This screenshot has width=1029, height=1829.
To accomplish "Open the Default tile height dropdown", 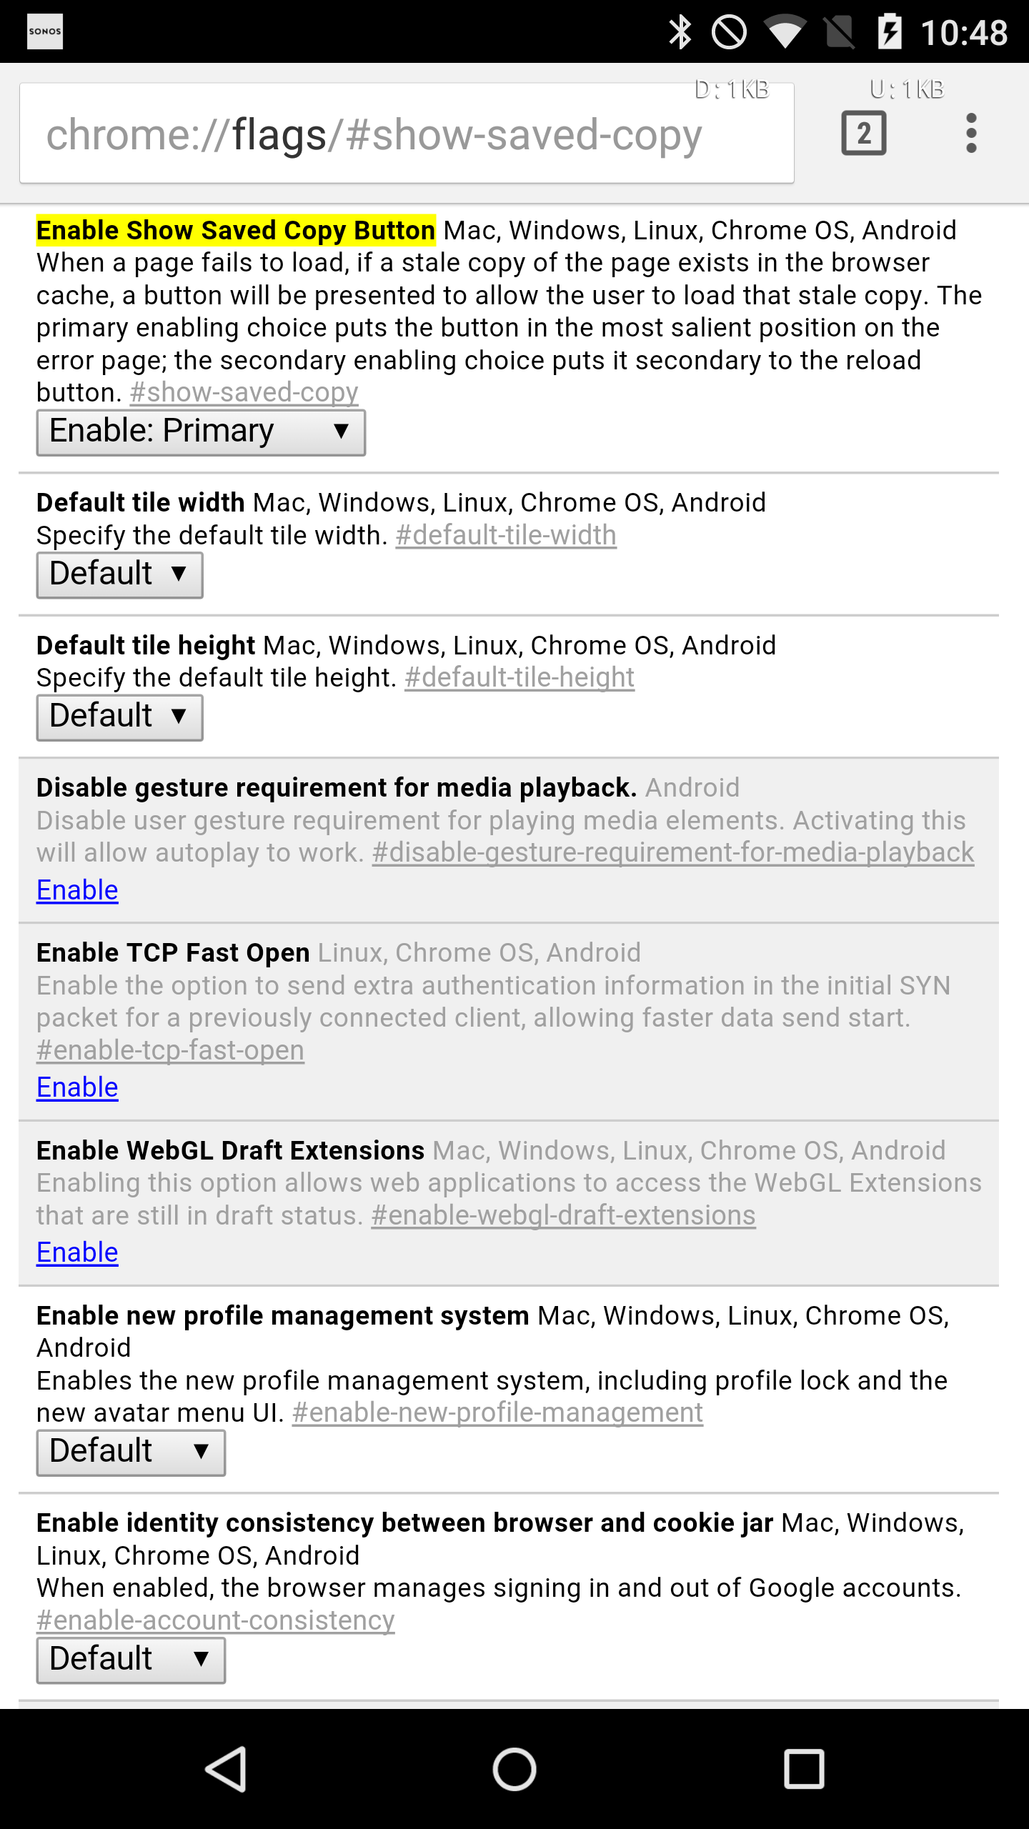I will pos(119,716).
